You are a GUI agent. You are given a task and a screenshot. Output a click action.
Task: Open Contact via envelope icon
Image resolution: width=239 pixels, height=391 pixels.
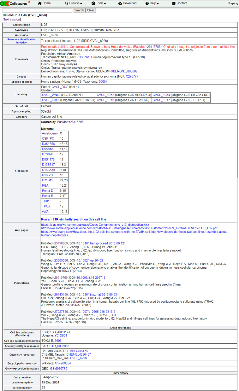pos(174,3)
